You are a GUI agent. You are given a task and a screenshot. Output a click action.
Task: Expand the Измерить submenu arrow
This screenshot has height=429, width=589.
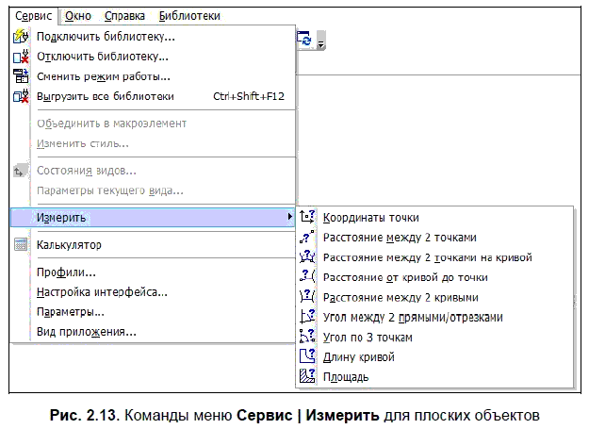tap(288, 218)
